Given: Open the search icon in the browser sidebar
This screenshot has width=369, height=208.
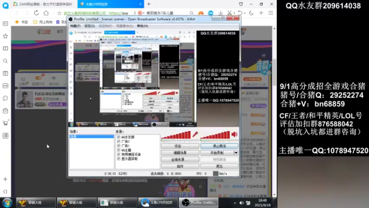Looking at the screenshot, I should tap(5, 61).
